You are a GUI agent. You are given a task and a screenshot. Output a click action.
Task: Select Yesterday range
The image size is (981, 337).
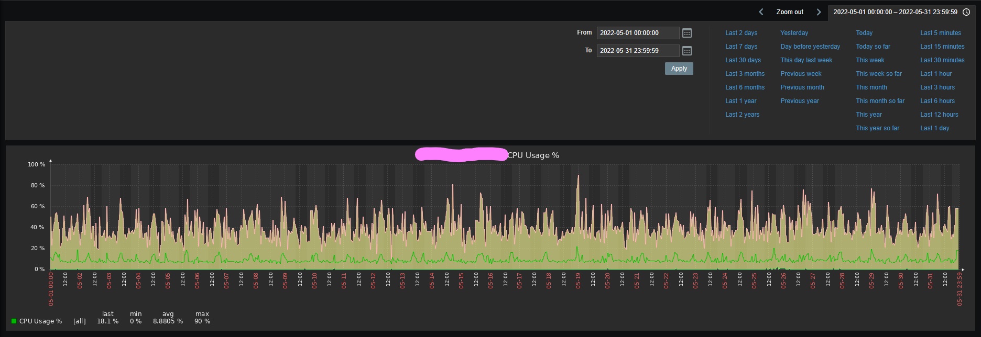click(x=794, y=33)
